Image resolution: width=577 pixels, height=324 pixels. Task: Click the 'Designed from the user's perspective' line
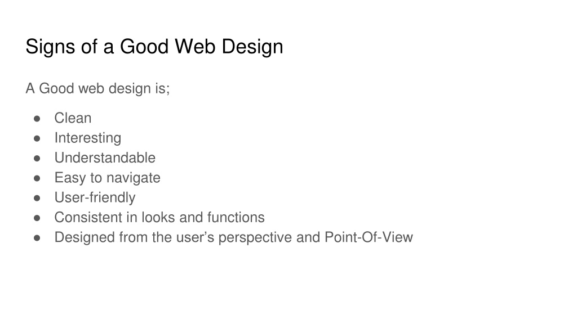click(234, 237)
